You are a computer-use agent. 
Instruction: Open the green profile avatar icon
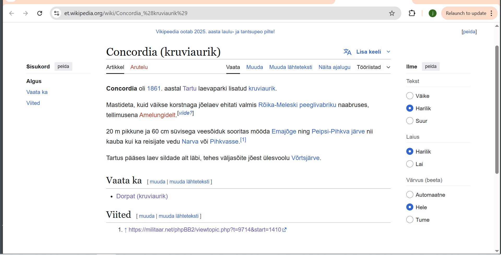432,13
